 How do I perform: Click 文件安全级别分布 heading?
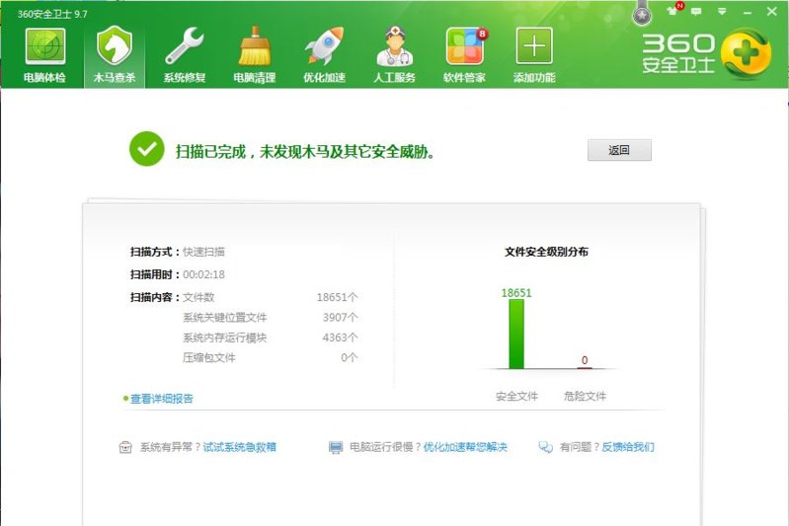tap(546, 252)
